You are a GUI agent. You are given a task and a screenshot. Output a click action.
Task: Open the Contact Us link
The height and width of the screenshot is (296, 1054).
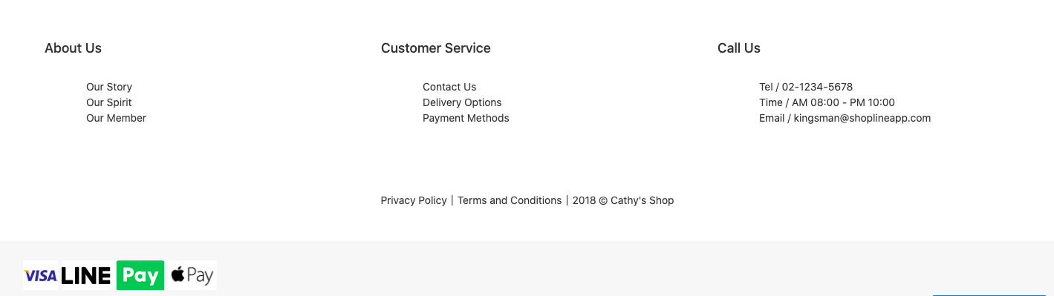[449, 87]
